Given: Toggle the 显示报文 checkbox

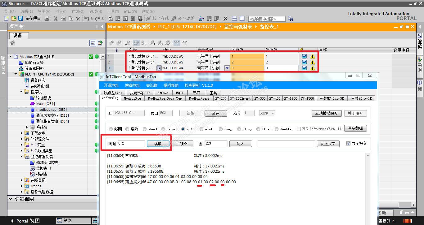Looking at the screenshot, I should tap(348, 144).
